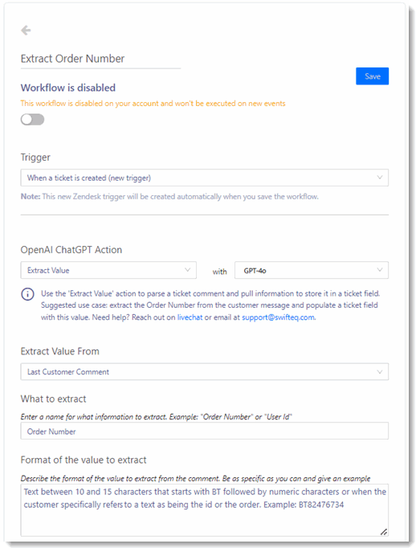416x548 pixels.
Task: Expand the Last Customer Comment dropdown
Action: coord(204,372)
